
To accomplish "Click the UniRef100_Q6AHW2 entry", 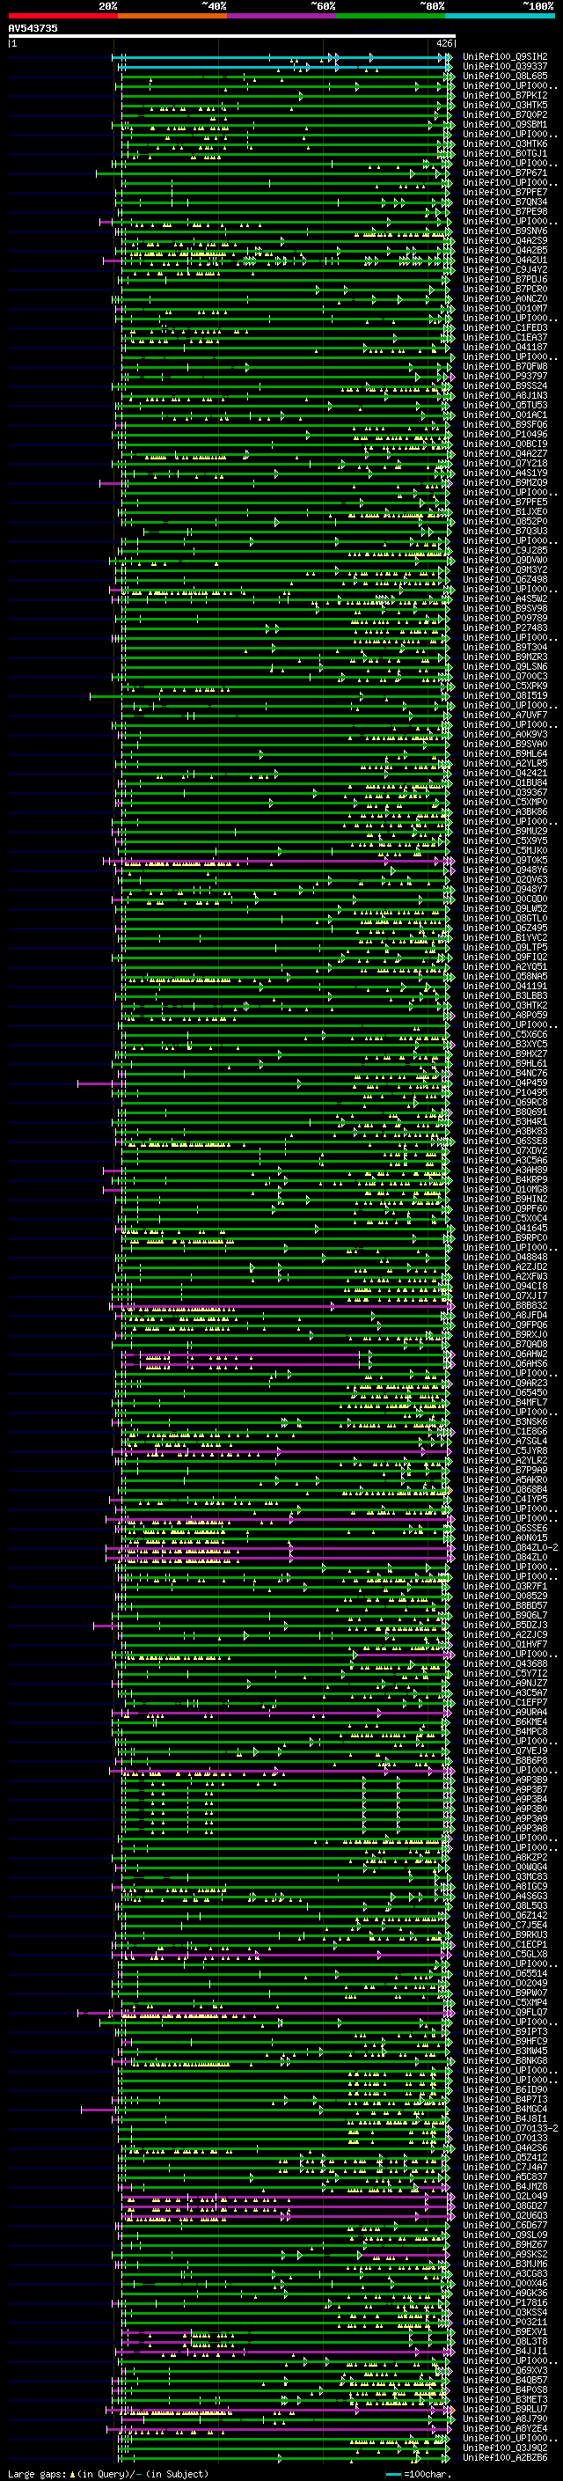I will tap(505, 1354).
